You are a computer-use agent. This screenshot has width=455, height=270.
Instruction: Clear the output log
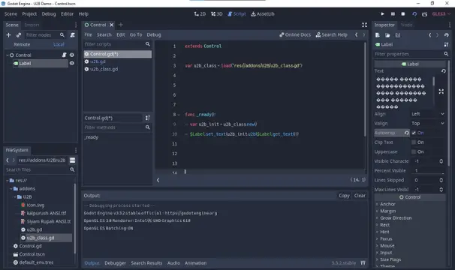pos(360,196)
